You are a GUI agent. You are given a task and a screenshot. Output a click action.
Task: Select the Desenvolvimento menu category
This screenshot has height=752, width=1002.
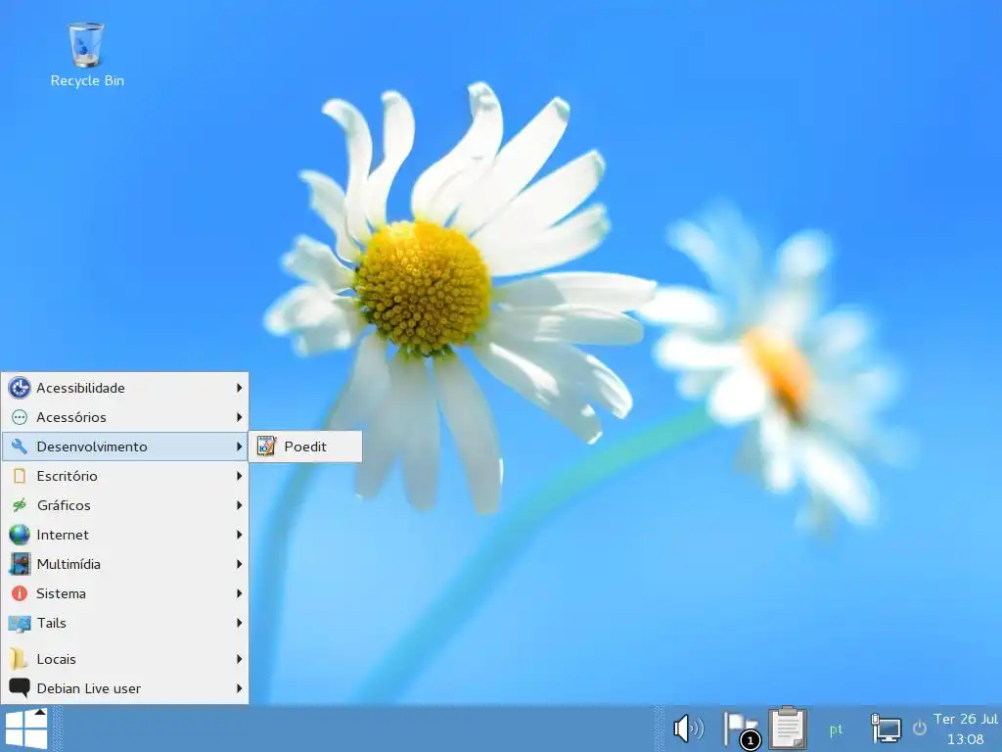tap(124, 446)
